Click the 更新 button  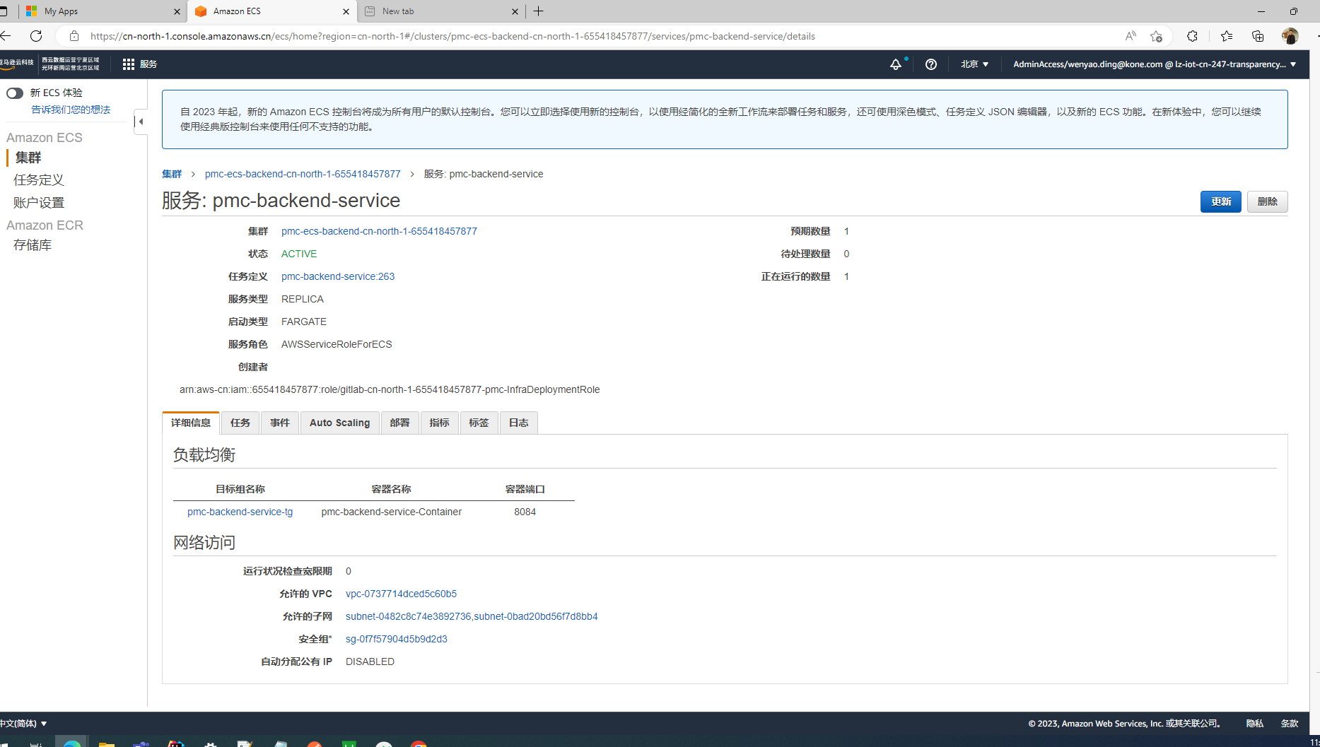[x=1221, y=202]
